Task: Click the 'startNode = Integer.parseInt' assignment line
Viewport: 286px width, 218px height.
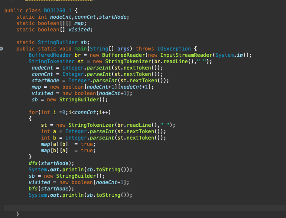Action: click(x=100, y=81)
